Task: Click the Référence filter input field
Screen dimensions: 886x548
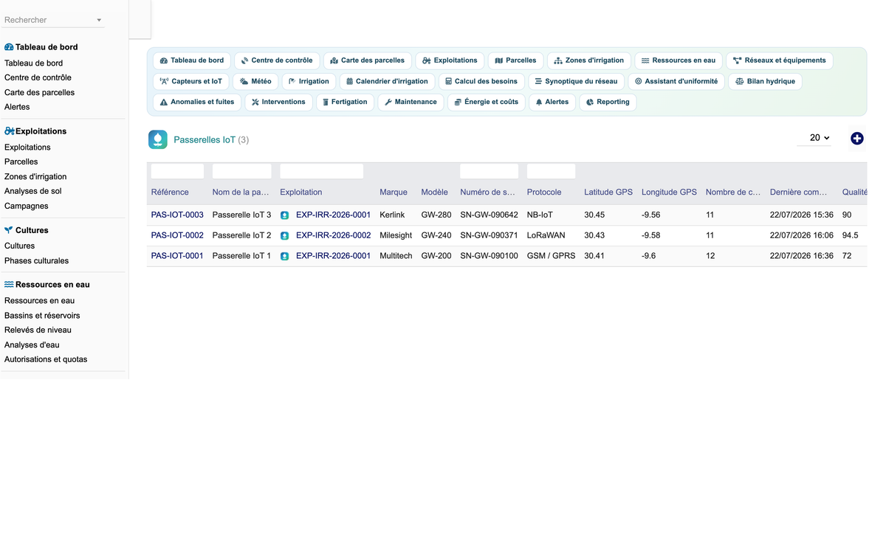Action: tap(177, 171)
